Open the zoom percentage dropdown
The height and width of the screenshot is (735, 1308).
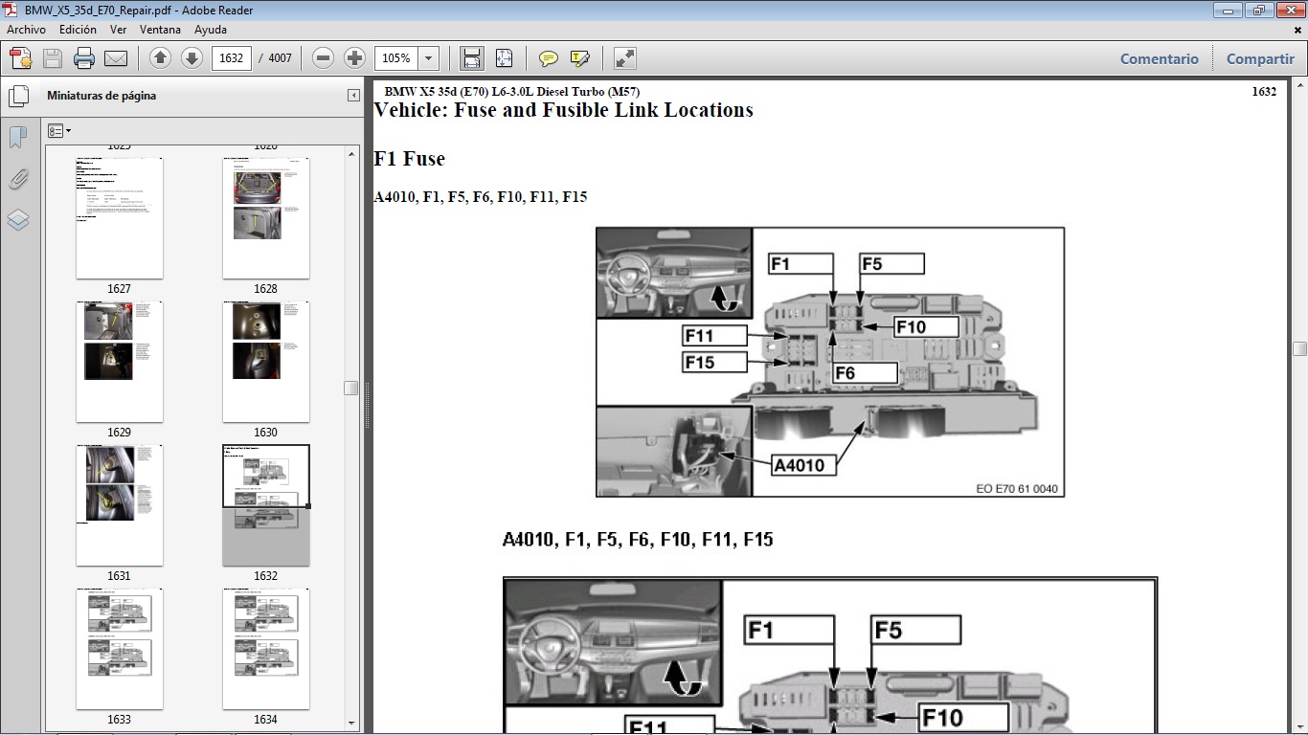click(x=427, y=57)
